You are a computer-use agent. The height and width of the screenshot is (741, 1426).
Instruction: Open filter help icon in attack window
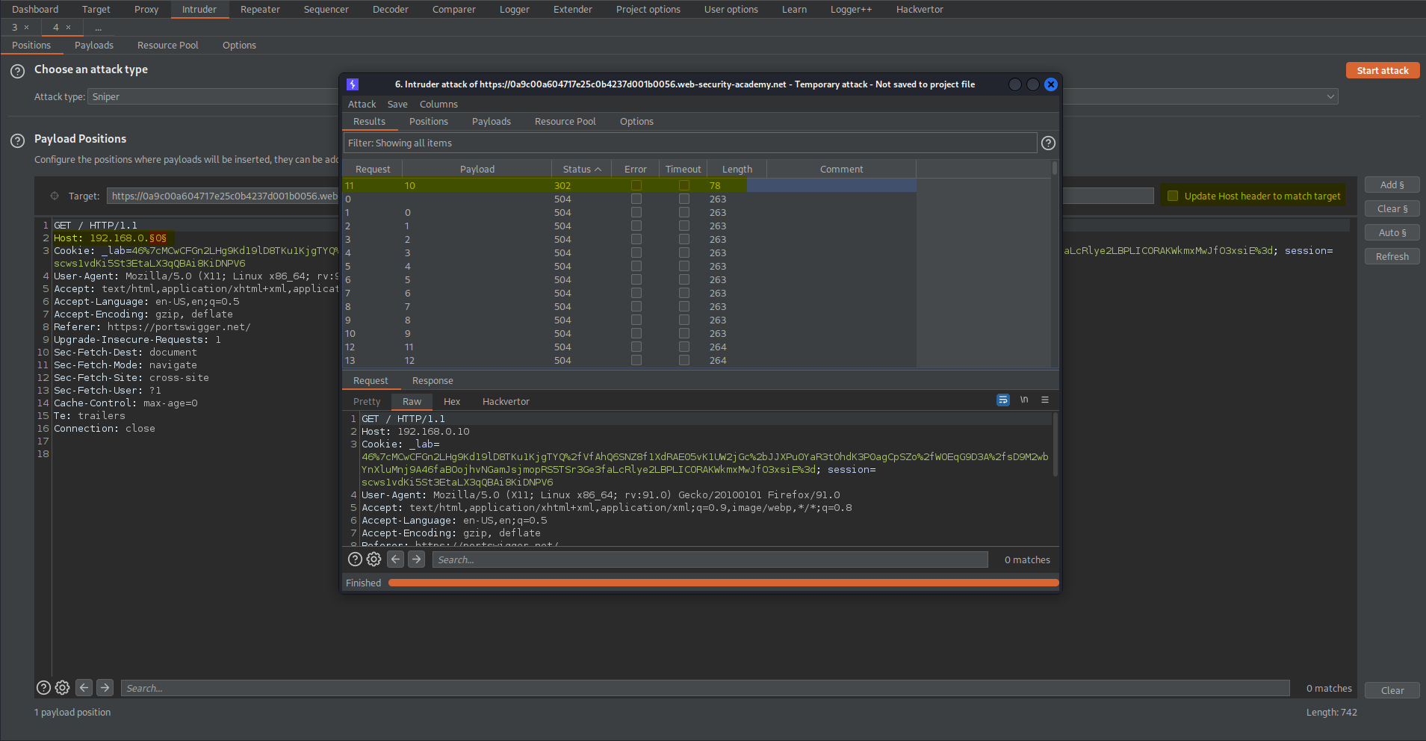(x=1048, y=143)
